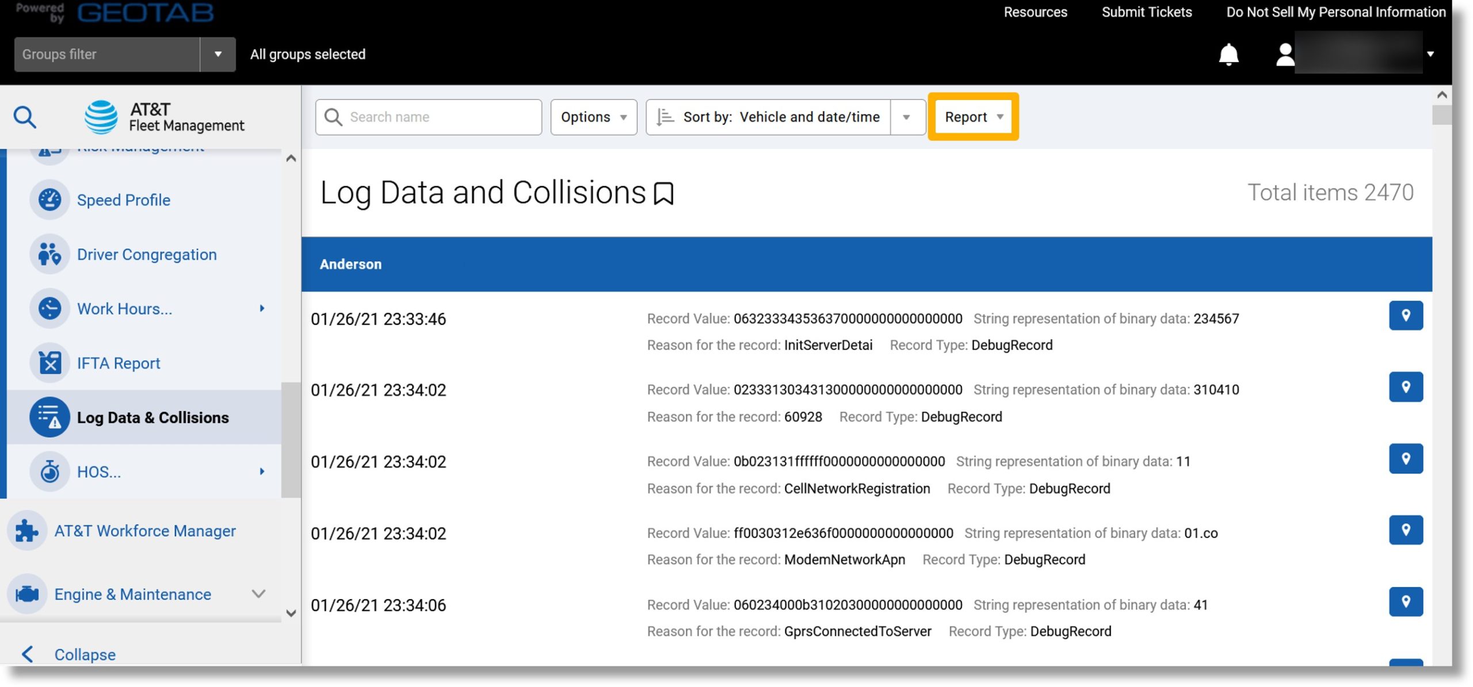Open the user account dropdown arrow

coord(1430,54)
